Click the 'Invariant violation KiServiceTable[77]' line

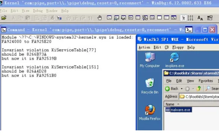49,50
